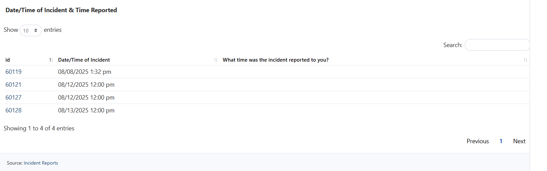Click the Date/Time of Incident header text
The height and width of the screenshot is (171, 547).
(x=84, y=60)
